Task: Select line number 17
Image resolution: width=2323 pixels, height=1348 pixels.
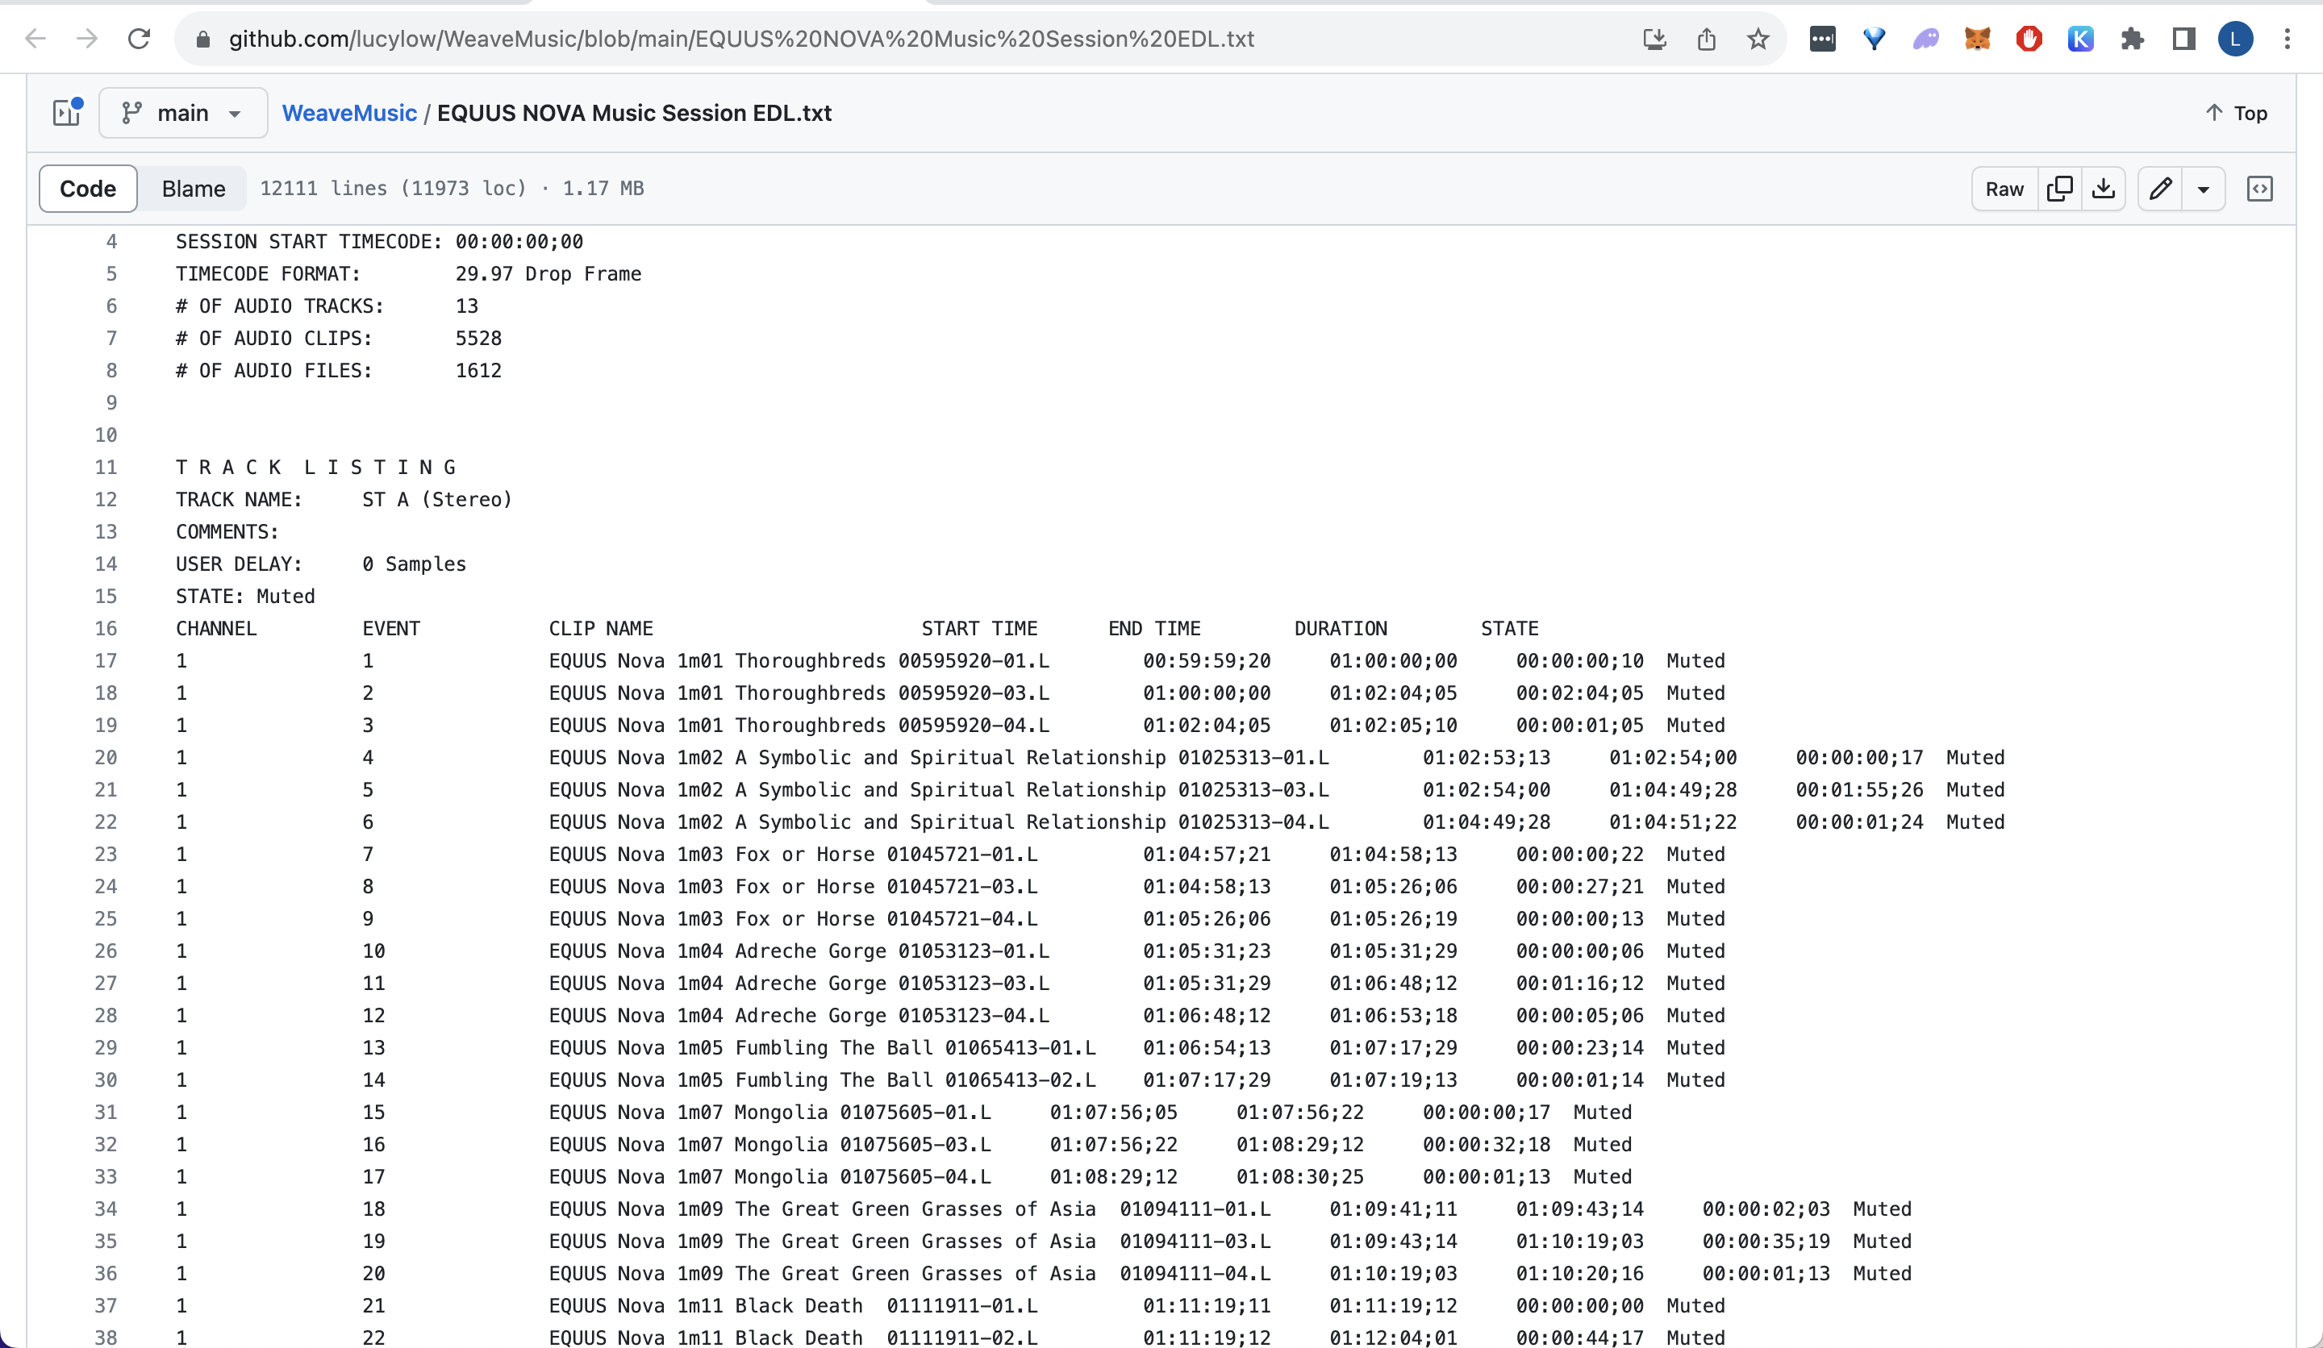Action: pos(106,660)
